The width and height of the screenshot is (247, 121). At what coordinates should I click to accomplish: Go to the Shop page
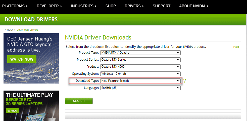(111, 6)
